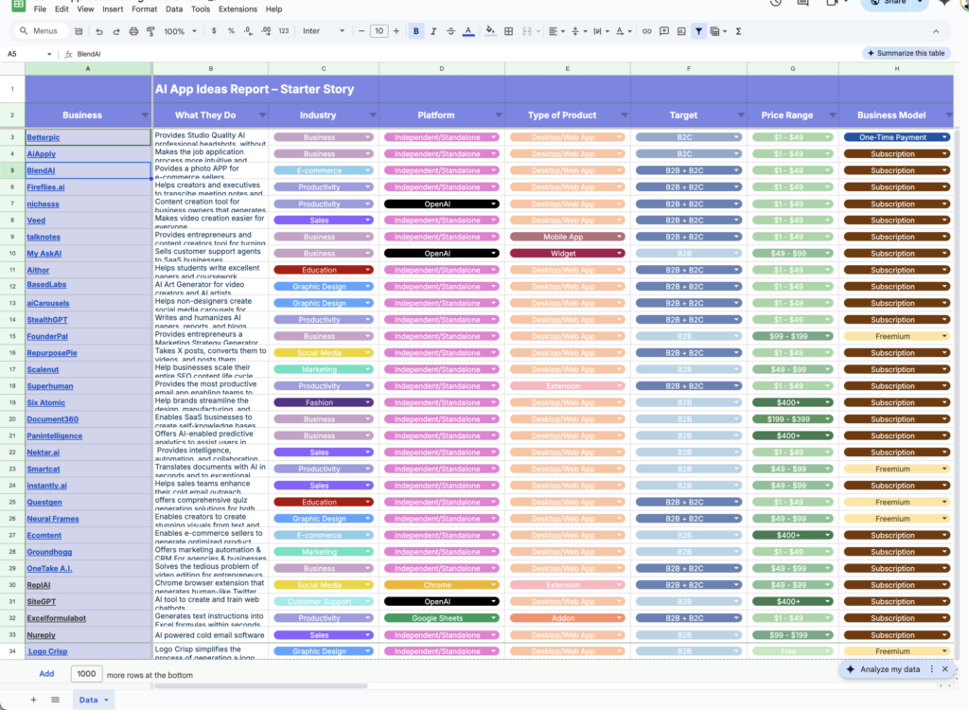
Task: Open the Industry column filter
Action: point(373,115)
